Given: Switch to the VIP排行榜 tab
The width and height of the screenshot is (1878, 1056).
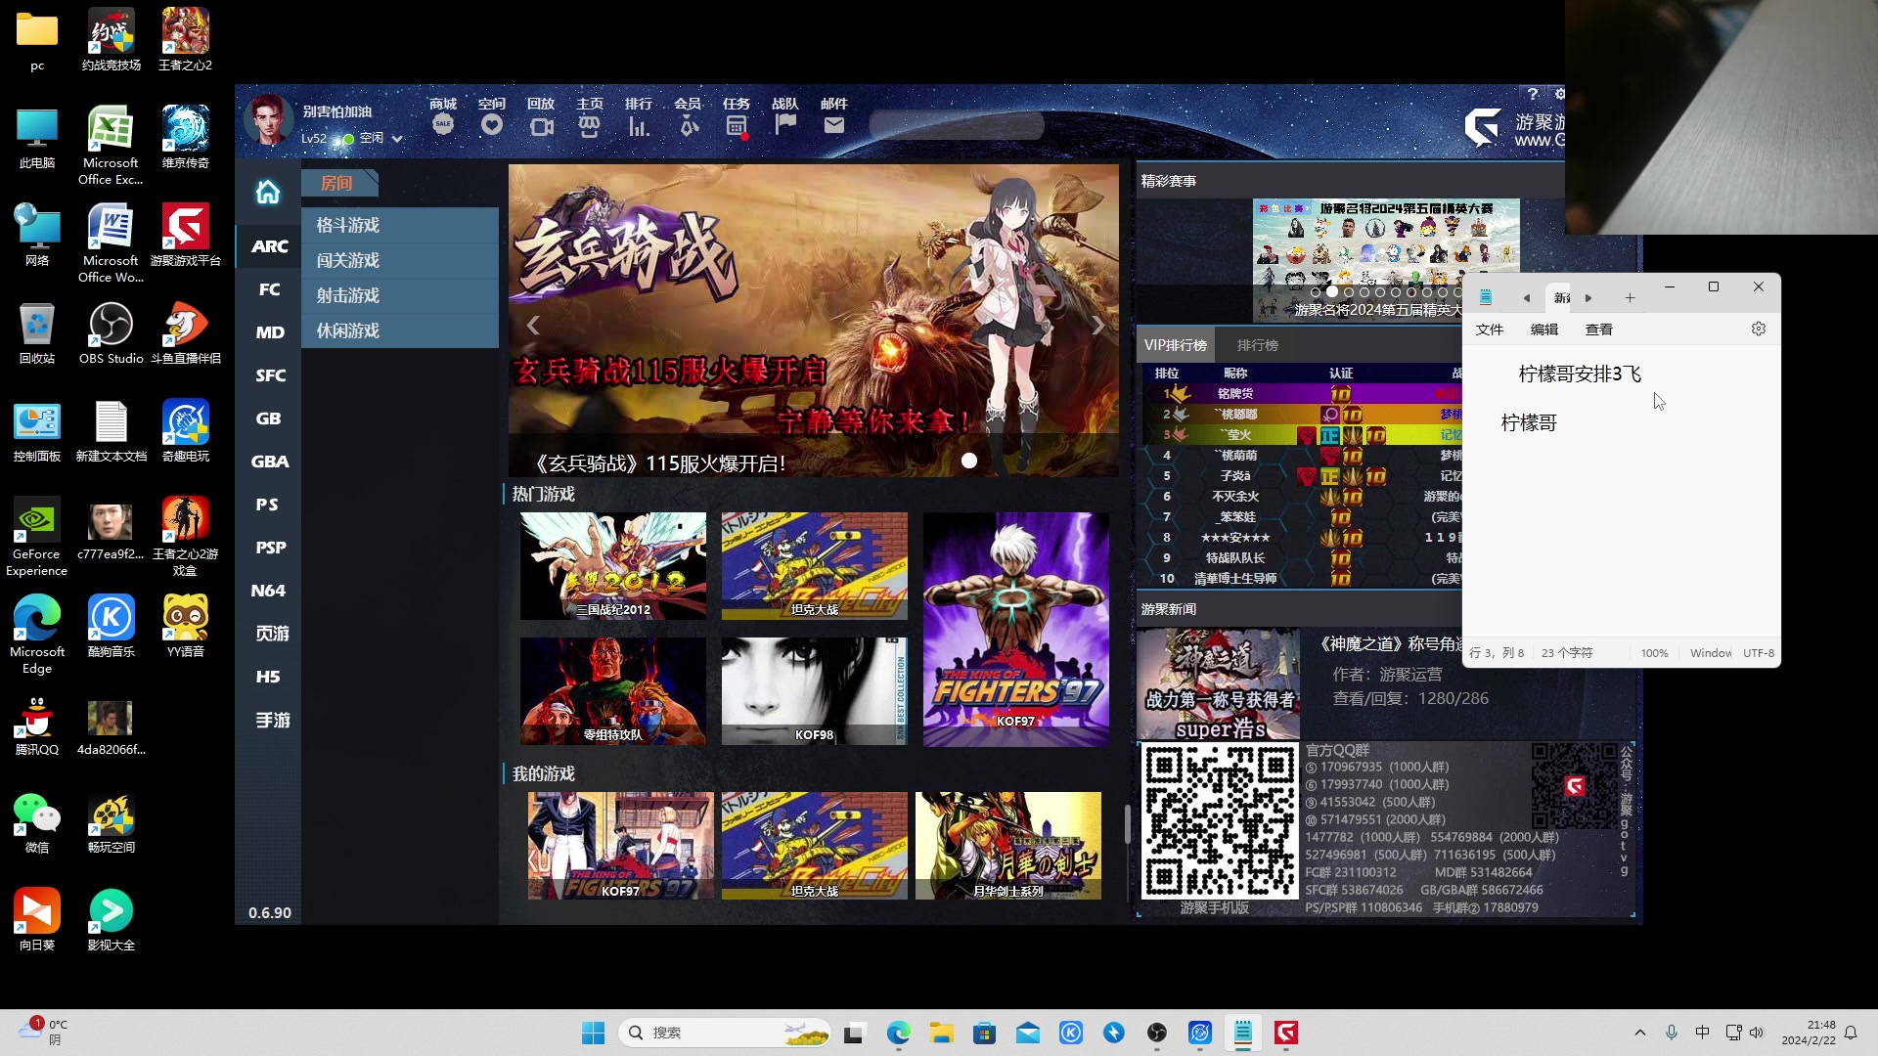Looking at the screenshot, I should click(1175, 345).
